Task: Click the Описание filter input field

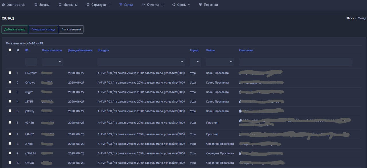Action: click(x=296, y=62)
